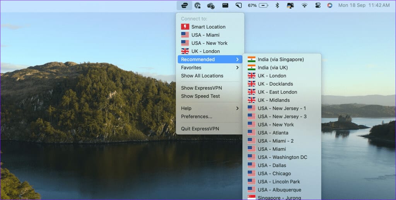396x200 pixels.
Task: Open the ExpressVPN menu bar icon
Action: coord(184,5)
